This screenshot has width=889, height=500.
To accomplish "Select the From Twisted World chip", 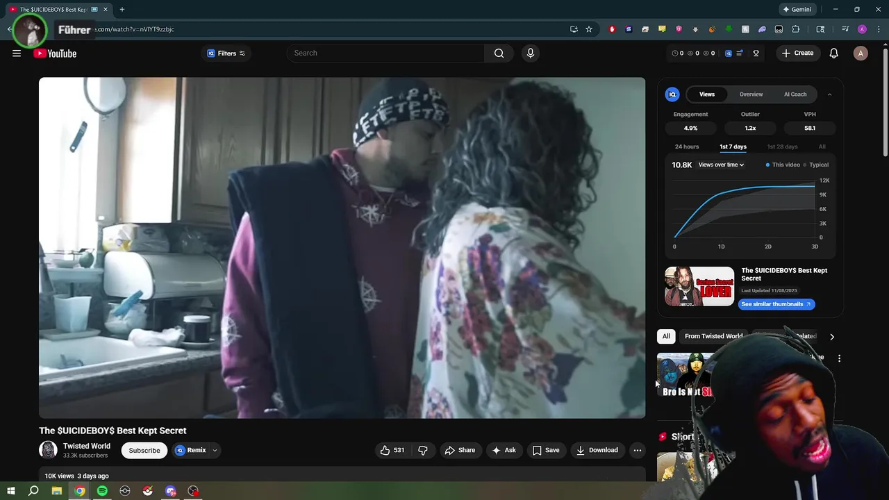I will pos(713,336).
